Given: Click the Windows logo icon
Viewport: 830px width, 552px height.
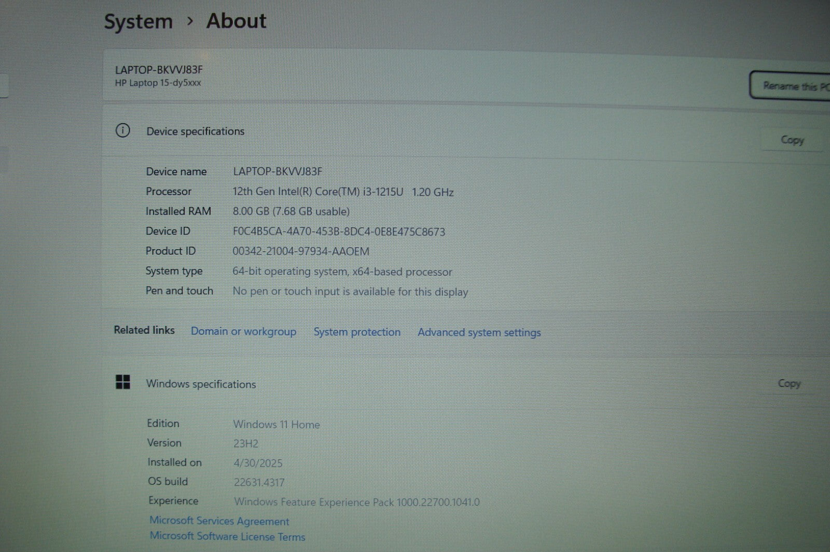Looking at the screenshot, I should click(x=123, y=382).
